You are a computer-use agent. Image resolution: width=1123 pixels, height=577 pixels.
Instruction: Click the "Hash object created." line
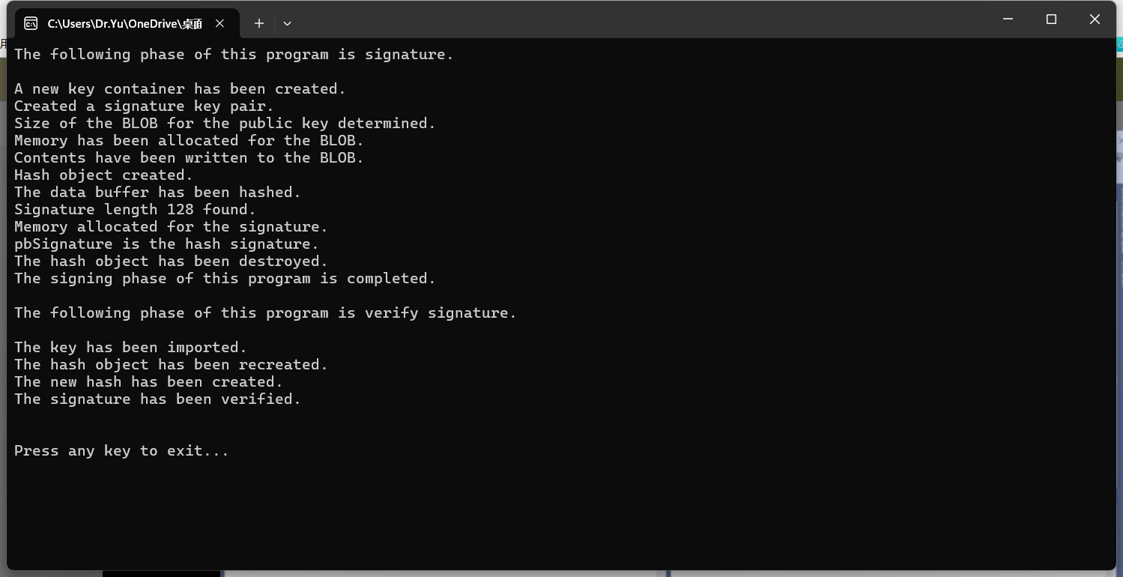[x=103, y=175]
